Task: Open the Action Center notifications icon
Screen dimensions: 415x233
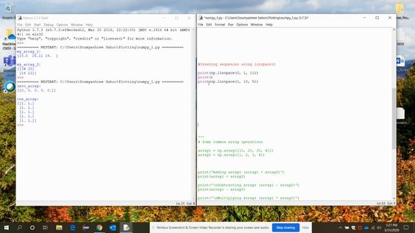Action: coord(407,227)
